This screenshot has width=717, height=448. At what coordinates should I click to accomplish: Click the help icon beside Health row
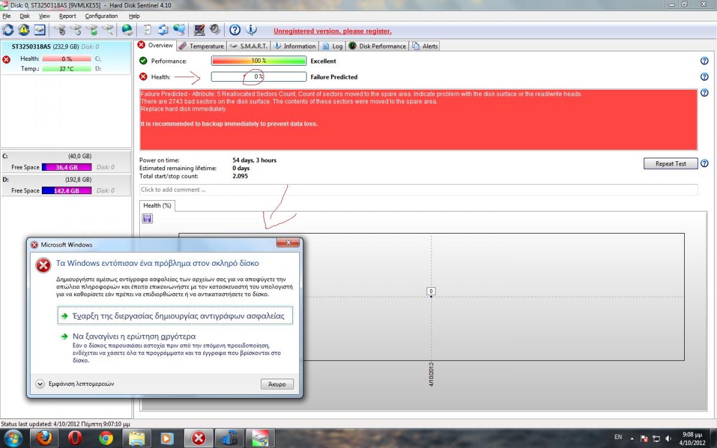pyautogui.click(x=704, y=76)
